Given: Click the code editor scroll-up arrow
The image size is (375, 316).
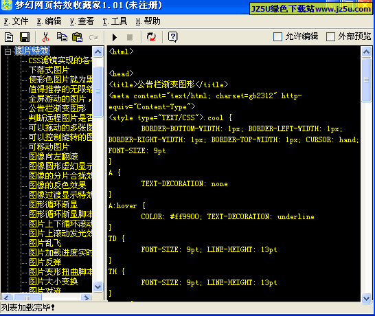Looking at the screenshot, I should 366,52.
